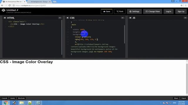Screen dimensions: 188x105
Task: Click the second taskbar icon beside Chrome
Action: (x=14, y=103)
